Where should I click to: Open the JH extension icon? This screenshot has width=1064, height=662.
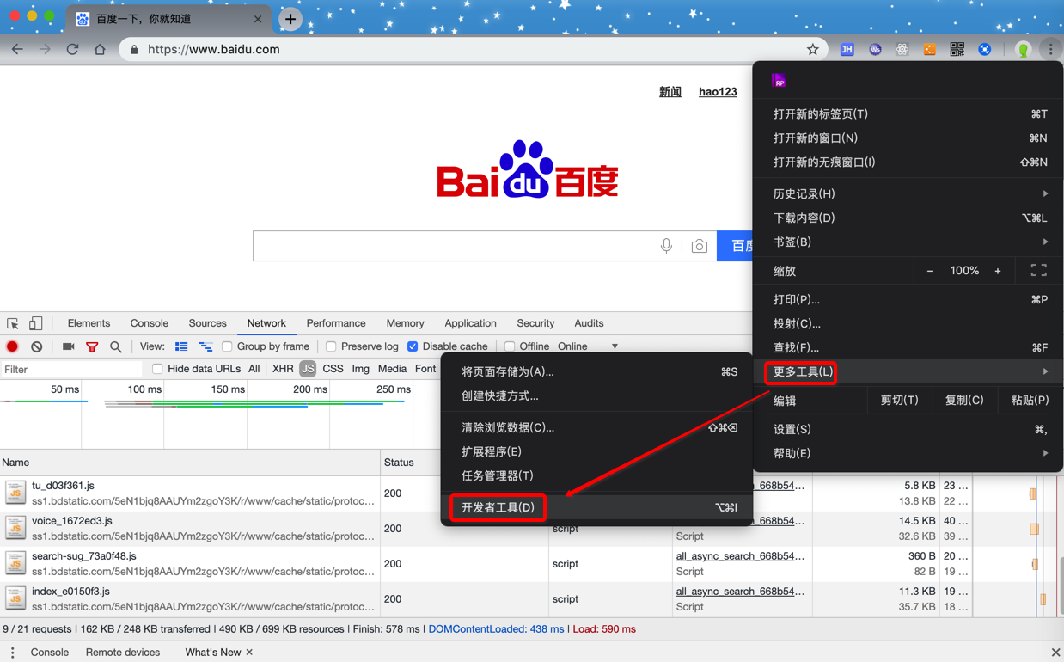847,49
